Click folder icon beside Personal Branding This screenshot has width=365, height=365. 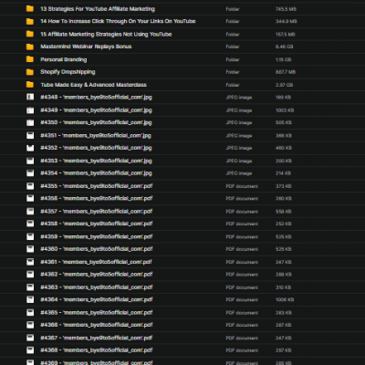pos(30,59)
